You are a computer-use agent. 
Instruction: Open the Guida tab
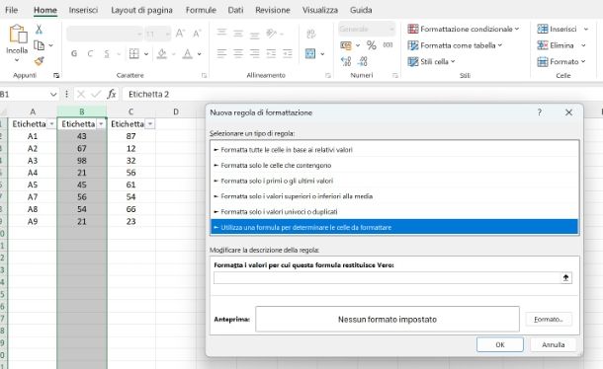point(361,10)
